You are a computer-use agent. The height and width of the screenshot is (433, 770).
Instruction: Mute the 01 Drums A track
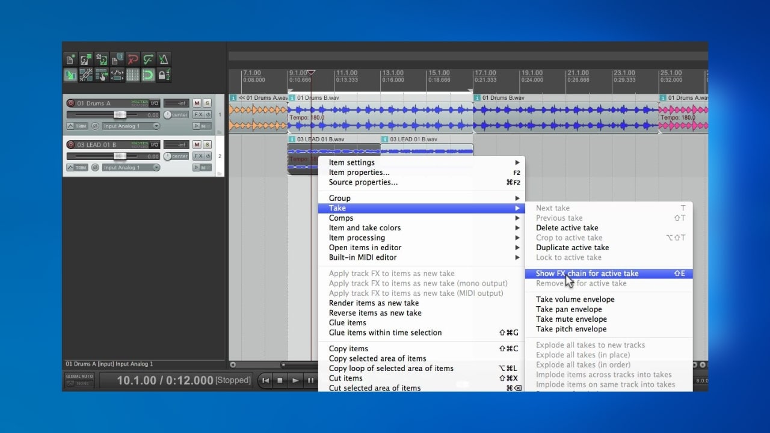tap(197, 103)
